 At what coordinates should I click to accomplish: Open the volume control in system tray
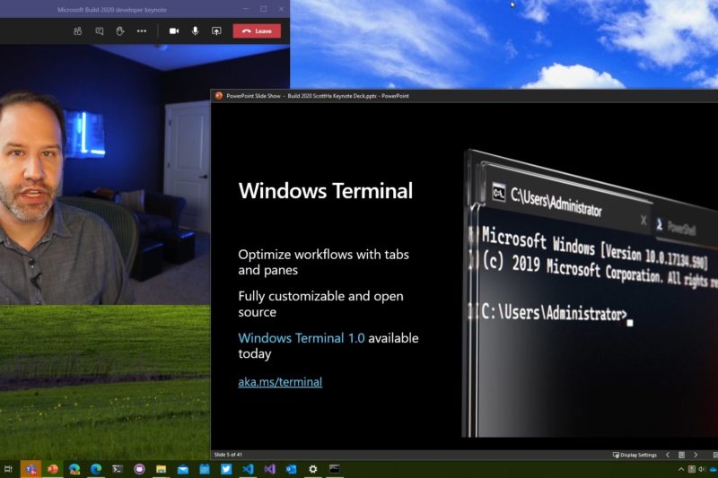(x=702, y=469)
